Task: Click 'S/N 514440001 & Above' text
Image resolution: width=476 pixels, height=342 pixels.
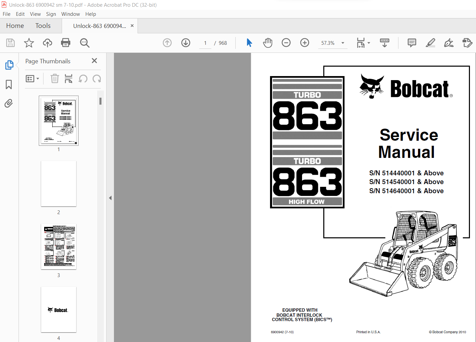Action: (406, 173)
